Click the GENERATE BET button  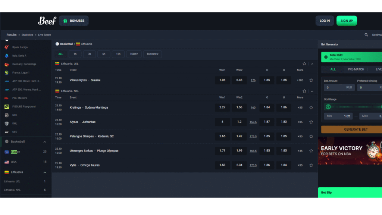[x=351, y=130]
